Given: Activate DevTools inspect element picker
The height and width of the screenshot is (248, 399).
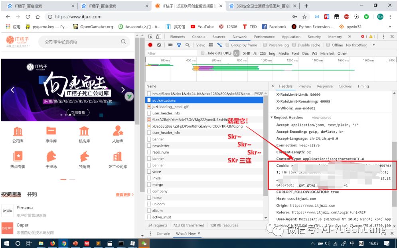Looking at the screenshot, I should click(x=151, y=37).
